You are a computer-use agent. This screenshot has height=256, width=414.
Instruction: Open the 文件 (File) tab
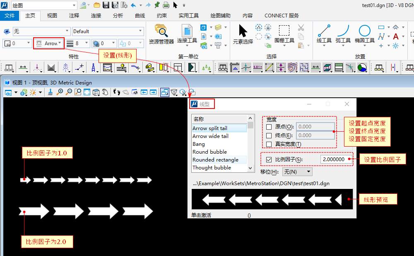(x=10, y=16)
